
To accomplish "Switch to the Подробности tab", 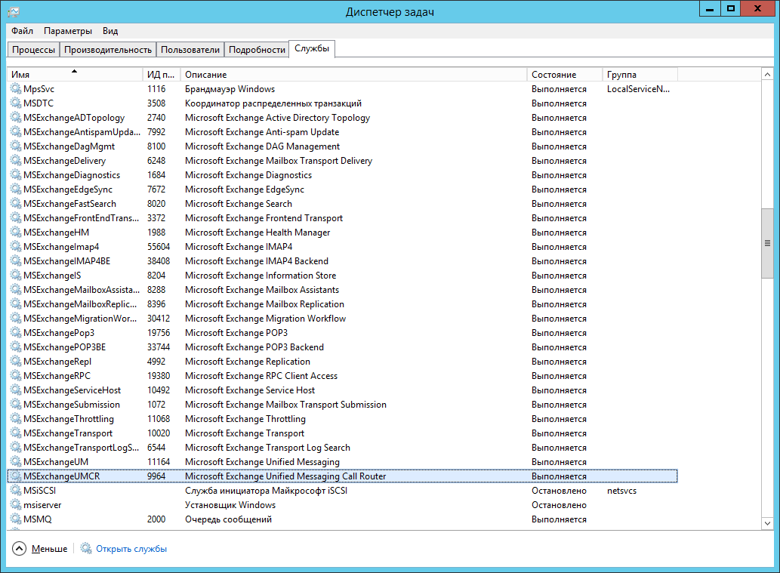I will coord(257,50).
